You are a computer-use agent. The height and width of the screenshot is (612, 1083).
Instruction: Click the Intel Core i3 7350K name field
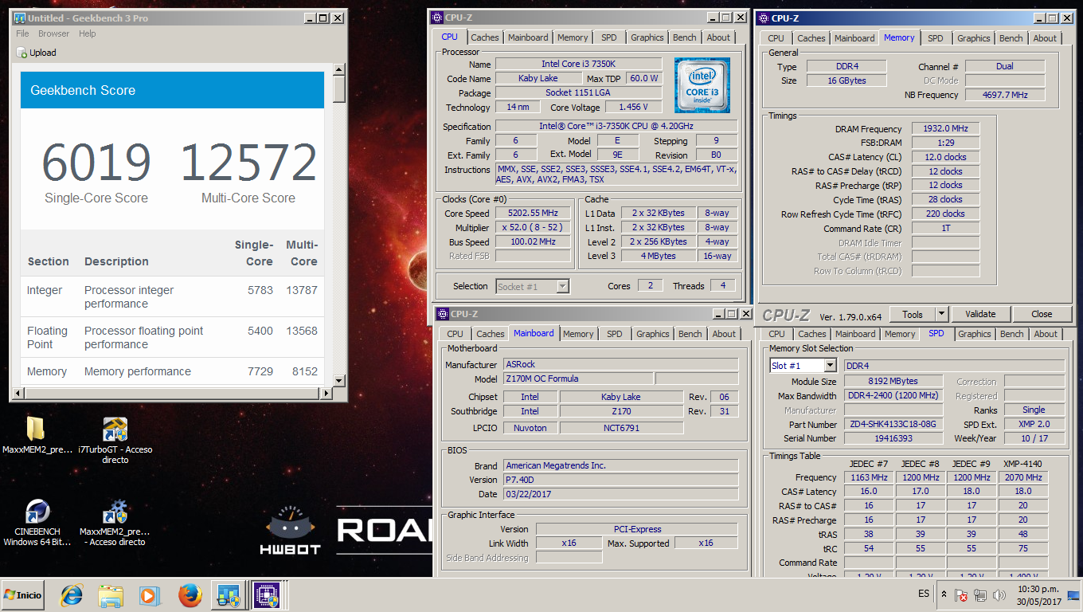(x=579, y=64)
